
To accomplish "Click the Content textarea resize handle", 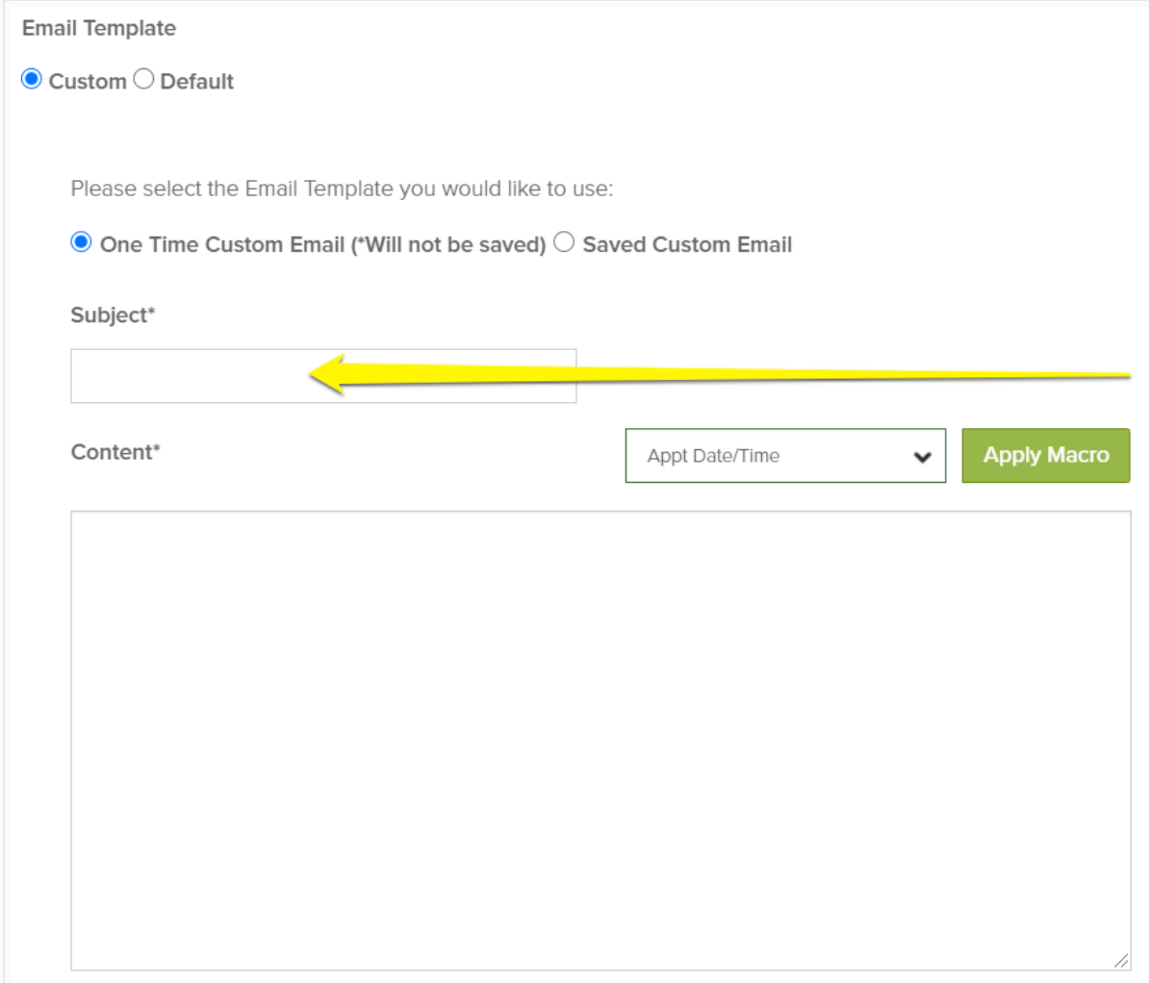I will [1121, 960].
